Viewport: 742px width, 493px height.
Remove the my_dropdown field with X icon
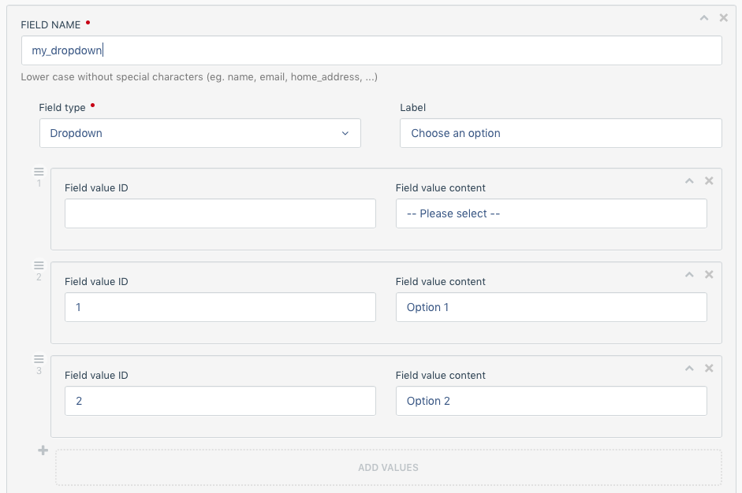(724, 17)
